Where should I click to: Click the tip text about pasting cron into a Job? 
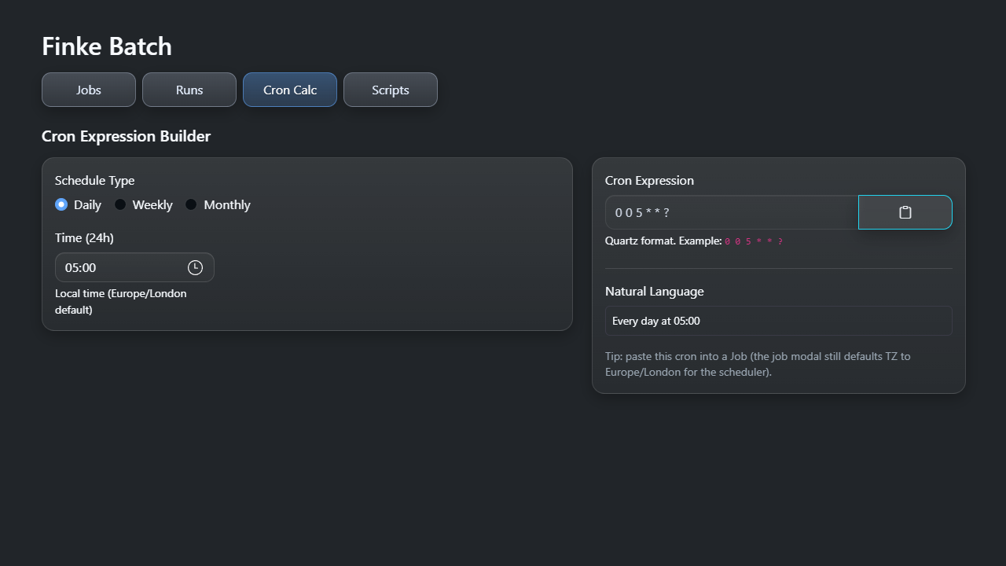tap(757, 364)
